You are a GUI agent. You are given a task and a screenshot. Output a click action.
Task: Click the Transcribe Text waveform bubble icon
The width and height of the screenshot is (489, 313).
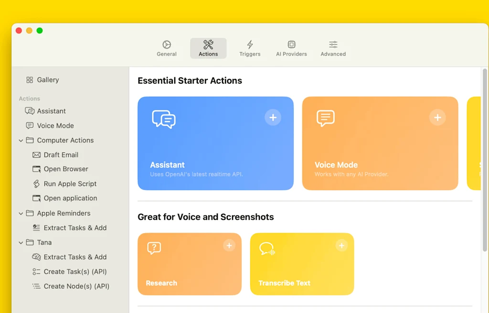(x=267, y=248)
